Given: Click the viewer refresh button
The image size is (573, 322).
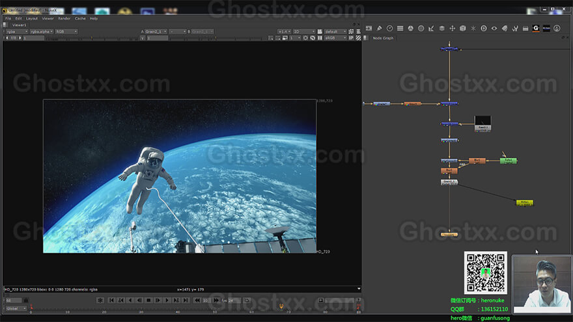Looking at the screenshot, I should click(x=313, y=38).
